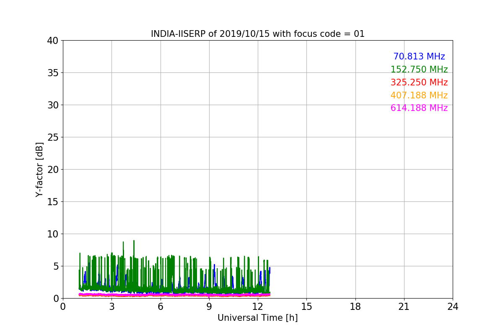Click the x-axis tick label 21
503x335 pixels.
pos(404,307)
